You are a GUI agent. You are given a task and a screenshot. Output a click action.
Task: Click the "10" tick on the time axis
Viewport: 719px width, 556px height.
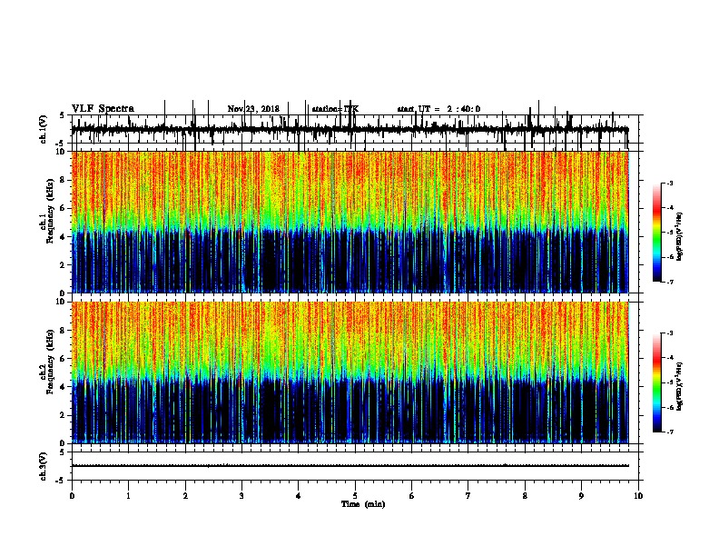pos(638,496)
